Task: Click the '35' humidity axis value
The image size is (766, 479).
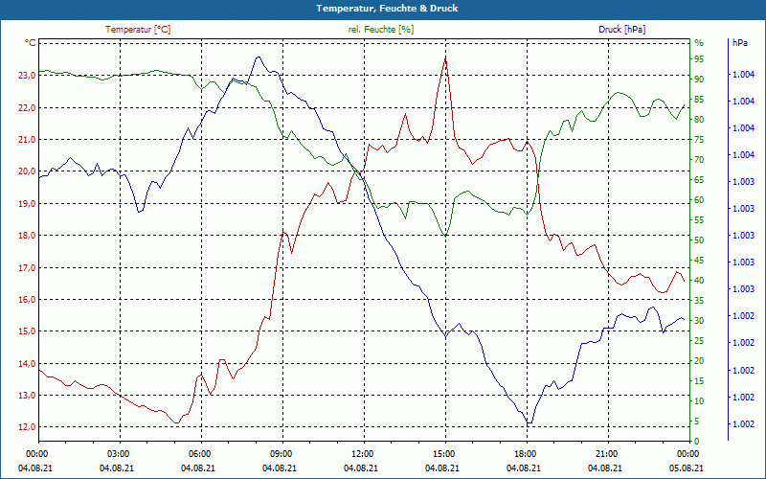Action: (x=699, y=301)
